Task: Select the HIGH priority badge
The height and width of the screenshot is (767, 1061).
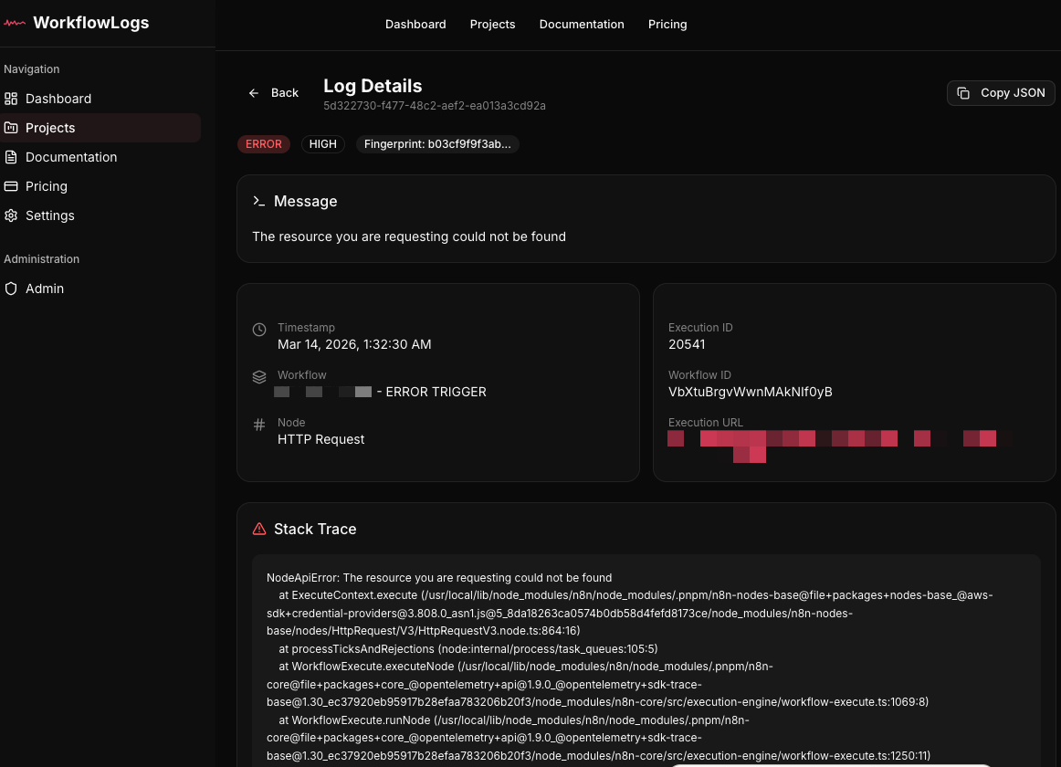Action: [x=322, y=143]
